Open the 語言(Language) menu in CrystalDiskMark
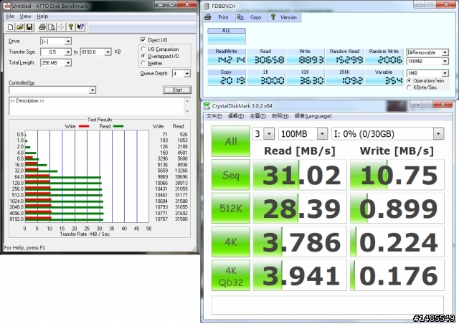 [313, 116]
